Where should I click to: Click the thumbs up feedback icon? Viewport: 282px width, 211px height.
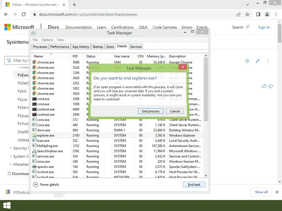pyautogui.click(x=264, y=86)
